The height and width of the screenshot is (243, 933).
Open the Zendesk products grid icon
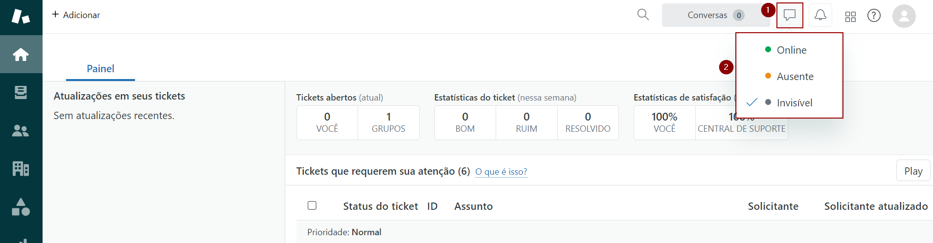point(850,17)
